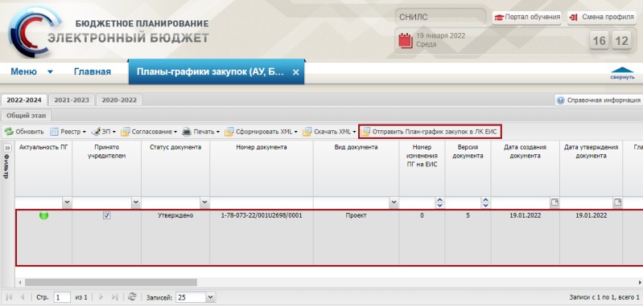Open the Статус документа filter dropdown
Image resolution: width=643 pixels, height=306 pixels.
coord(204,202)
